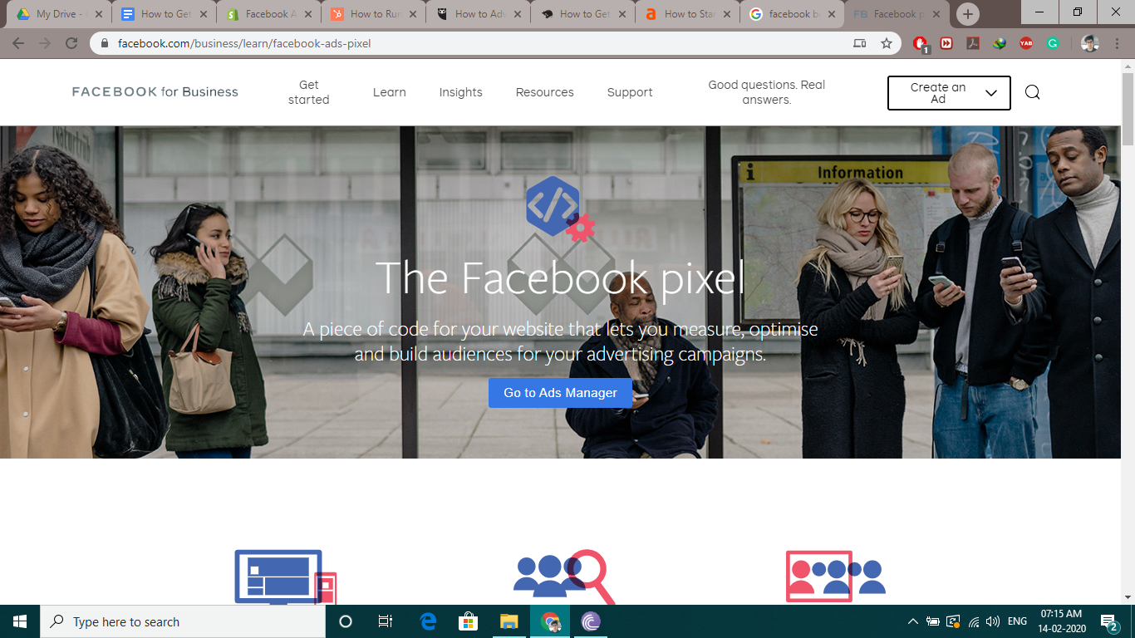Click the globe download-manager extension icon

(1000, 43)
